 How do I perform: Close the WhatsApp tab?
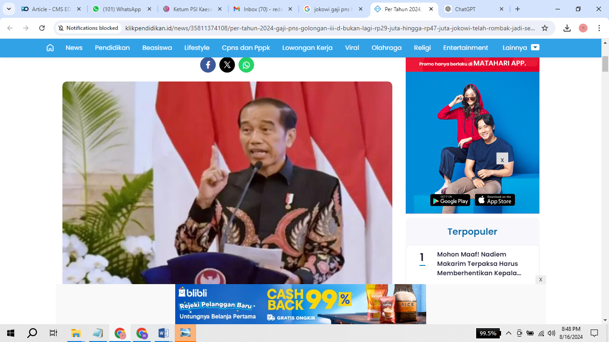pos(149,9)
